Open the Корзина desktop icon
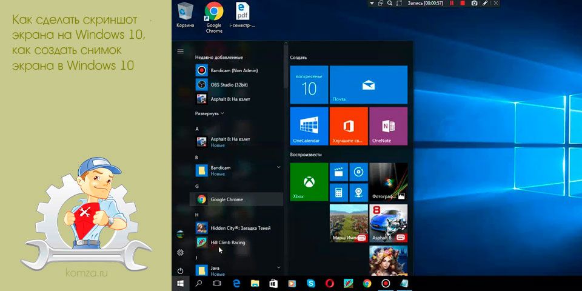 pyautogui.click(x=186, y=15)
